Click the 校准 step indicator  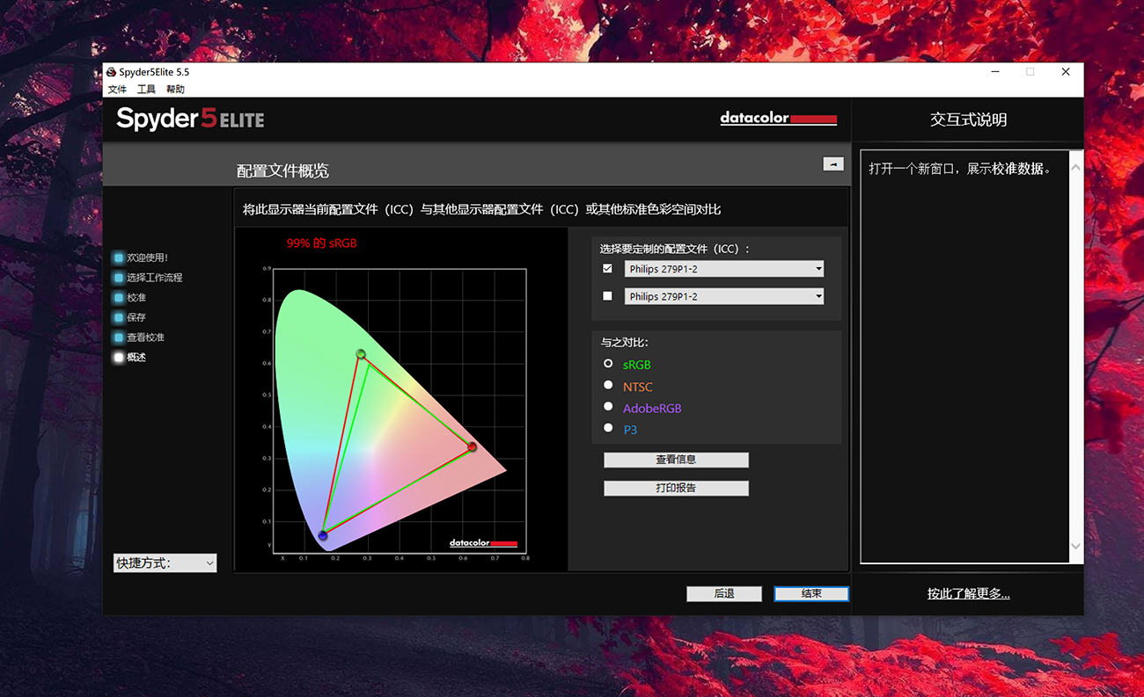click(x=119, y=298)
